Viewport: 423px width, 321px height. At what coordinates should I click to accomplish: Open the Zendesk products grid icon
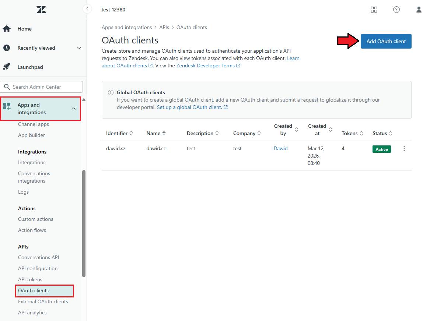374,10
